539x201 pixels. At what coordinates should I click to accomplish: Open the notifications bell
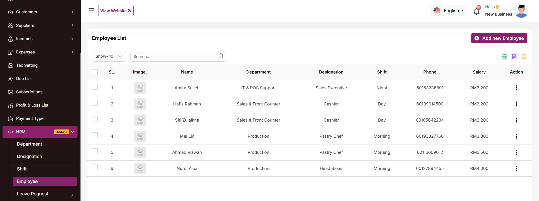point(476,11)
